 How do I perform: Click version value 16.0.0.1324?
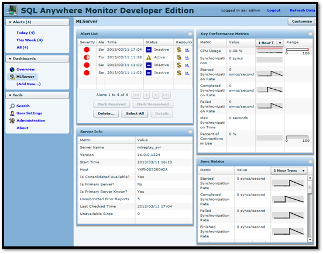click(149, 155)
